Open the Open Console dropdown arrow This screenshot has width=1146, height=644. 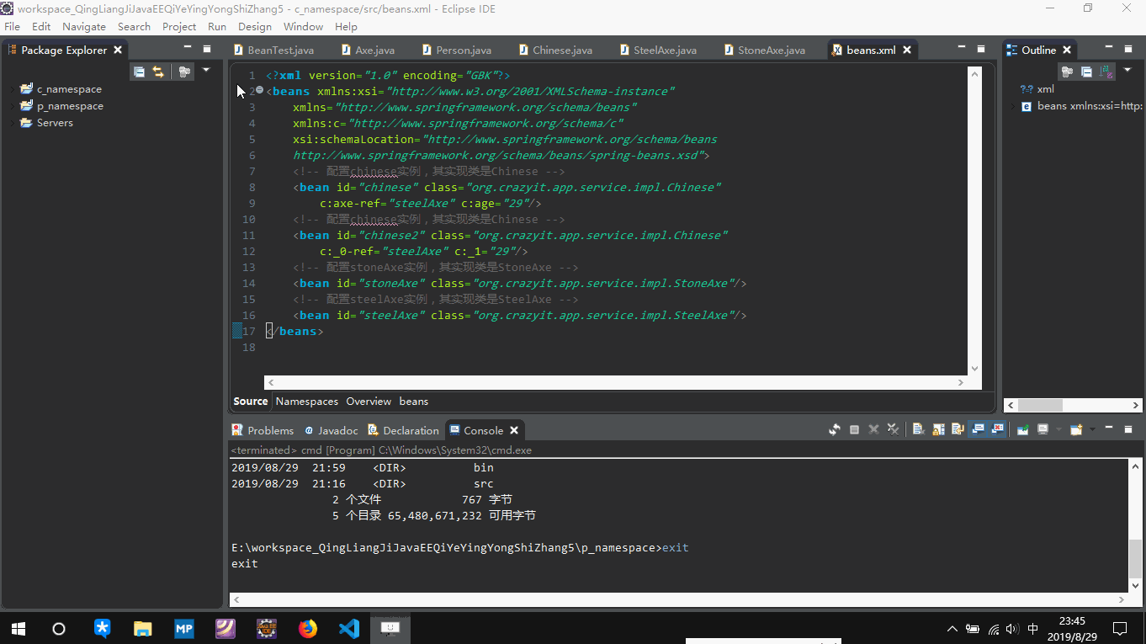1092,429
